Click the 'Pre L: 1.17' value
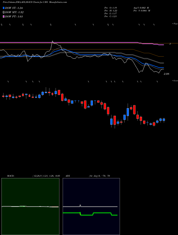Screen dimensions: 178x235 (111, 14)
